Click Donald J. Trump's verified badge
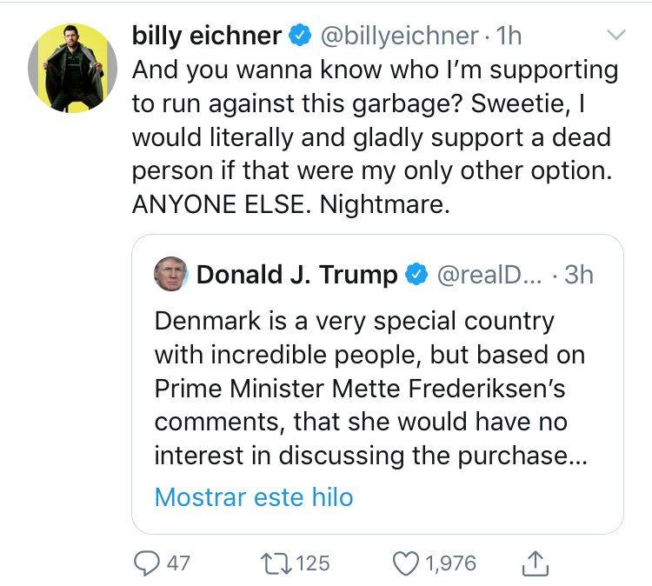Screen dimensions: 652x586 pos(416,275)
